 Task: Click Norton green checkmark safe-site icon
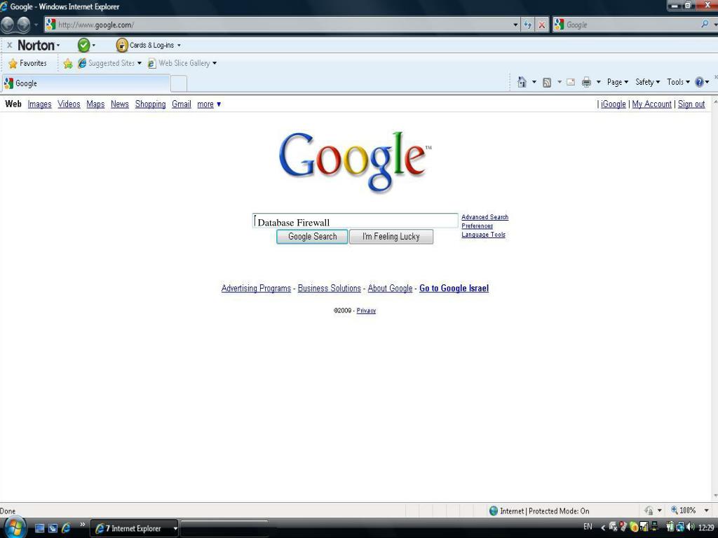[x=83, y=45]
